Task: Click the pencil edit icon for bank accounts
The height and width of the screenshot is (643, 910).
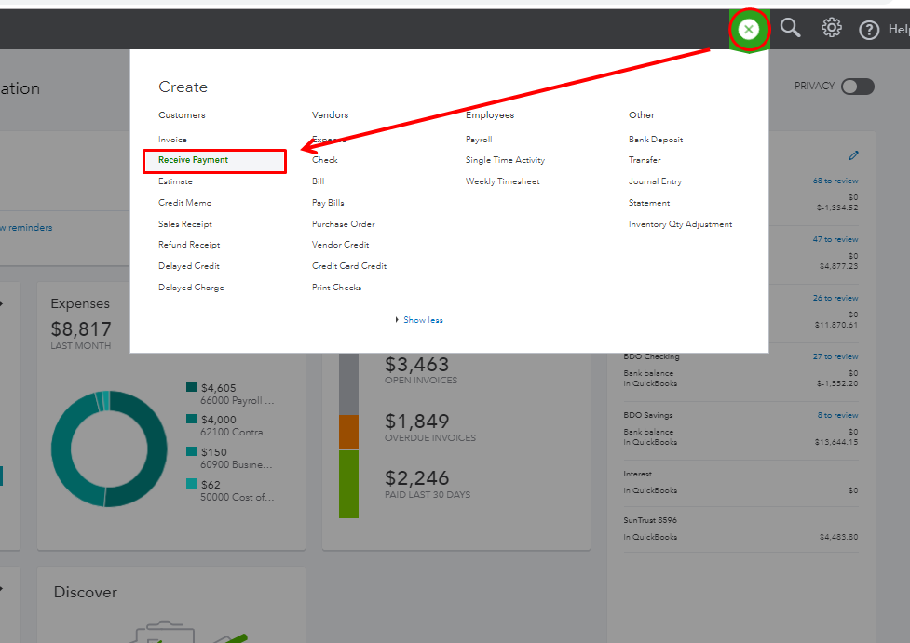Action: click(x=853, y=155)
